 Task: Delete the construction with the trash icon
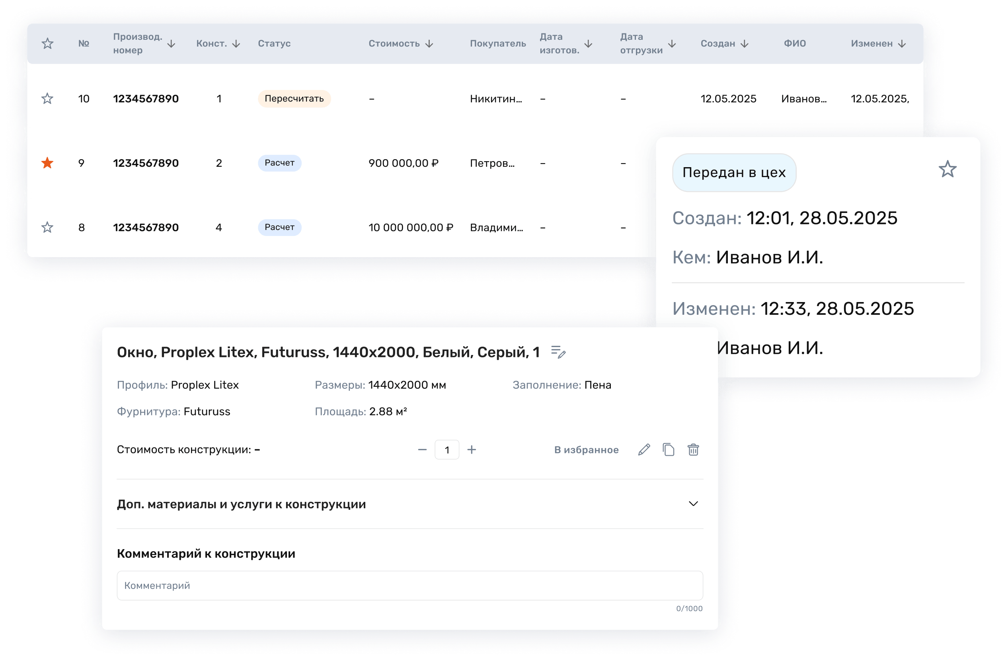pyautogui.click(x=693, y=449)
